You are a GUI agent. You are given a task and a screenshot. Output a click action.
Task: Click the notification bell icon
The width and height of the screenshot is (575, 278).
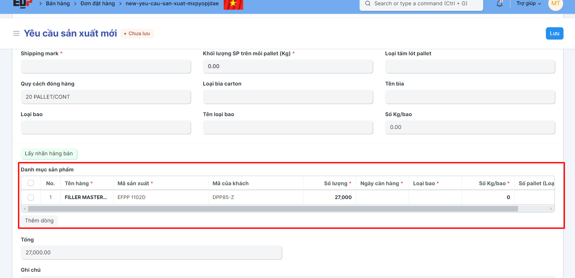(x=499, y=4)
